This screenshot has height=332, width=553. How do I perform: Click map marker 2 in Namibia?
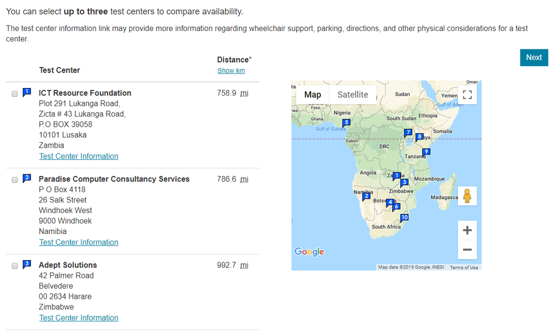[366, 196]
